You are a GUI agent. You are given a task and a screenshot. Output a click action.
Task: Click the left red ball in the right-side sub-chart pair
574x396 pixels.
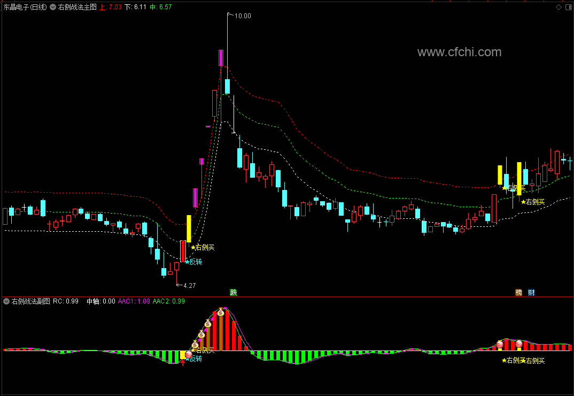click(500, 344)
